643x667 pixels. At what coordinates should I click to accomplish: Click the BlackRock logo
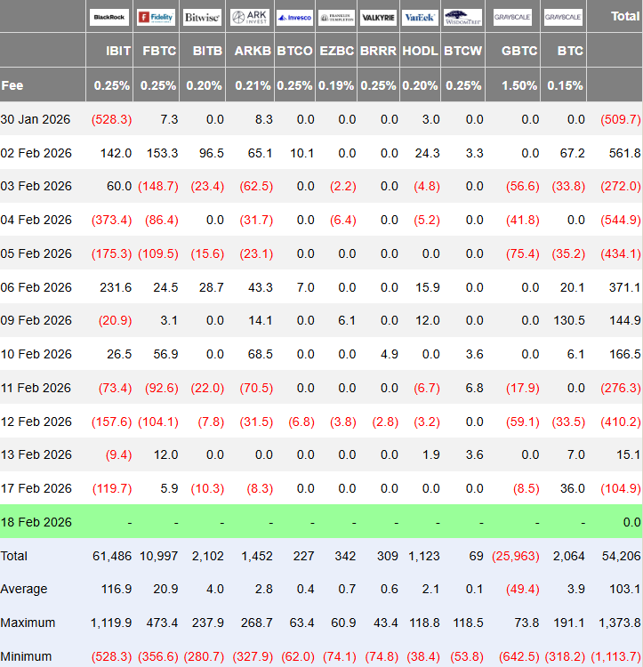109,18
